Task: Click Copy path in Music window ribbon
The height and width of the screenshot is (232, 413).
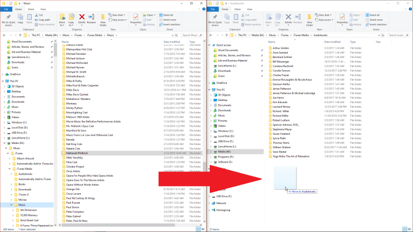Action: click(x=42, y=20)
